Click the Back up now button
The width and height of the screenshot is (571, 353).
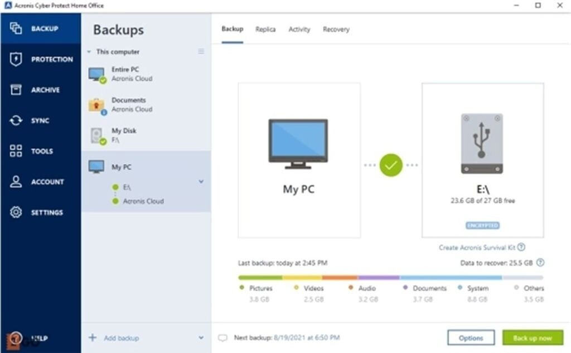533,338
